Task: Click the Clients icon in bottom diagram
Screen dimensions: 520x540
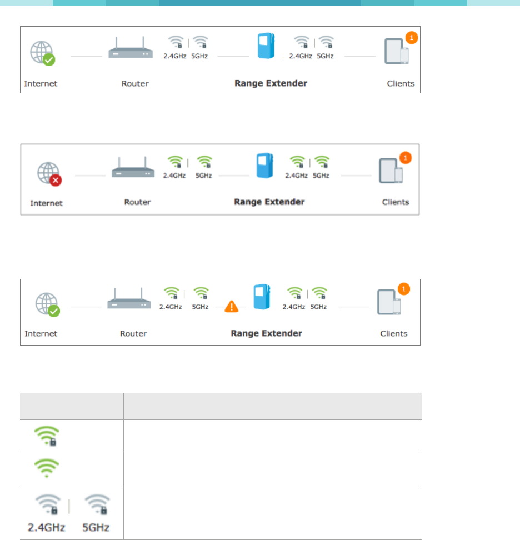Action: pos(389,302)
